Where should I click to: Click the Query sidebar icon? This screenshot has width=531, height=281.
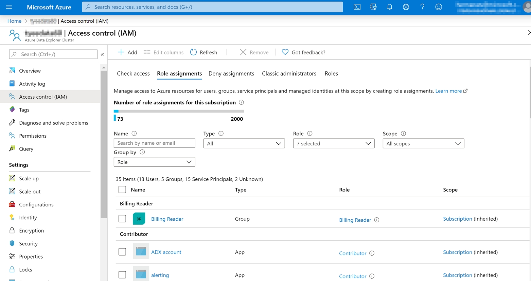[12, 148]
